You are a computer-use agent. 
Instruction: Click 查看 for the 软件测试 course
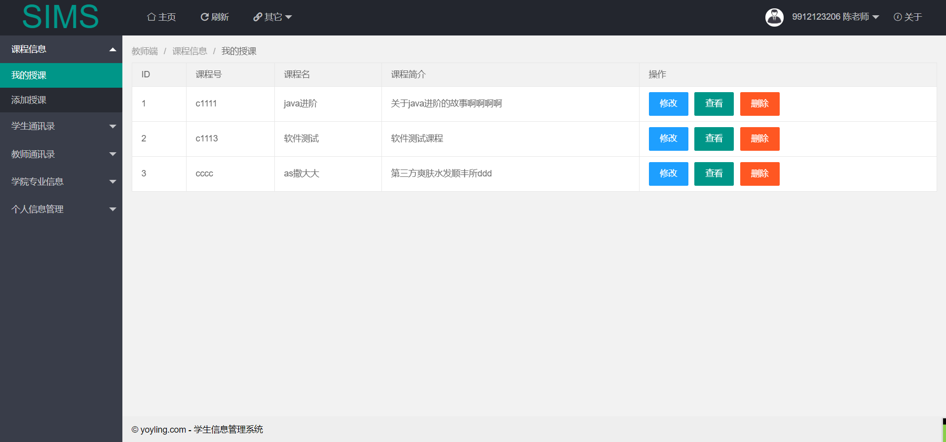(714, 139)
